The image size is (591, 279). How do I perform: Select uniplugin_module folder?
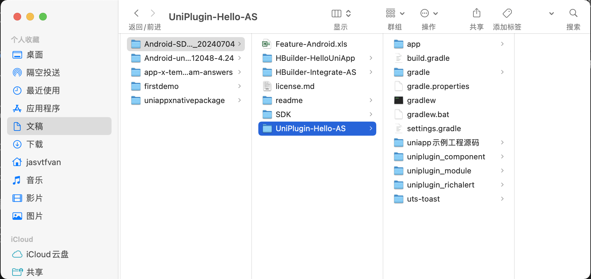449,171
